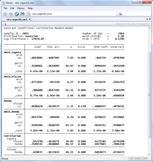Screen dimensions: 153x162
Task: Click toyota-honda correlation .7189531
Action: click(x=36, y=144)
